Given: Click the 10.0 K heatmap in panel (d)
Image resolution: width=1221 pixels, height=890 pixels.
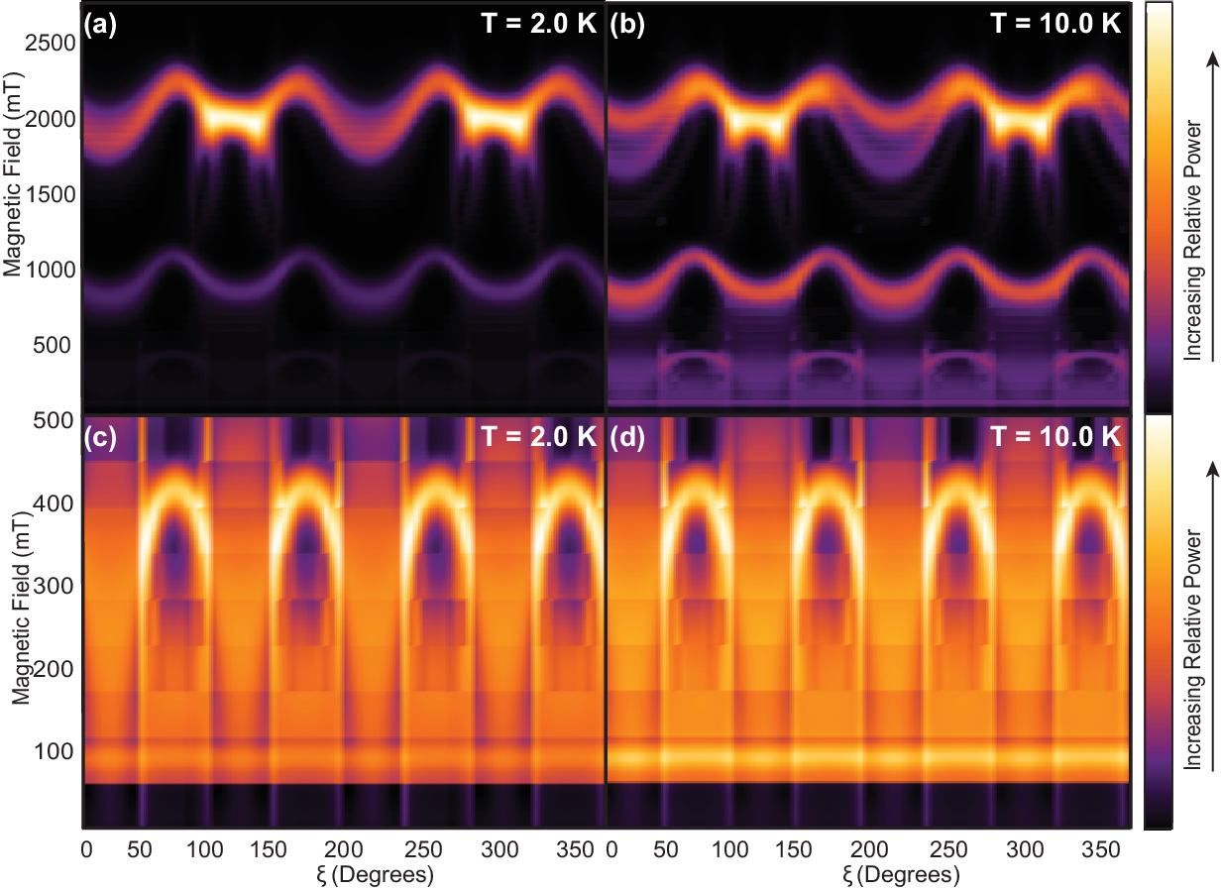Looking at the screenshot, I should pyautogui.click(x=868, y=621).
